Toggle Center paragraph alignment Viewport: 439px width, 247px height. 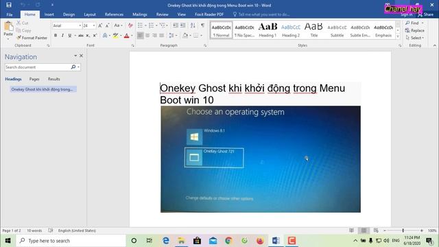tap(147, 36)
